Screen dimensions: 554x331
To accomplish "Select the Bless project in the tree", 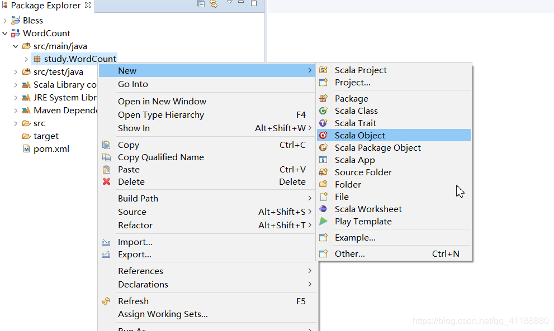I will [x=33, y=21].
